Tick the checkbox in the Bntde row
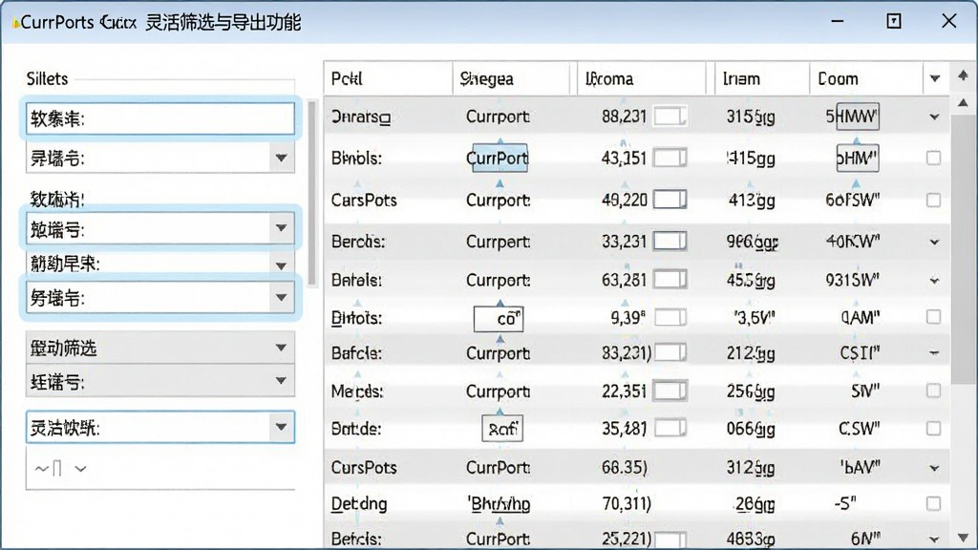The width and height of the screenshot is (978, 550). click(934, 429)
